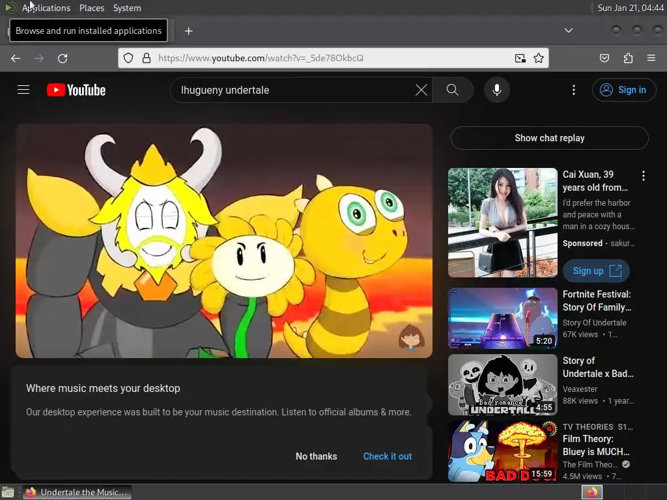Show chat replay
This screenshot has height=500, width=667.
point(549,138)
